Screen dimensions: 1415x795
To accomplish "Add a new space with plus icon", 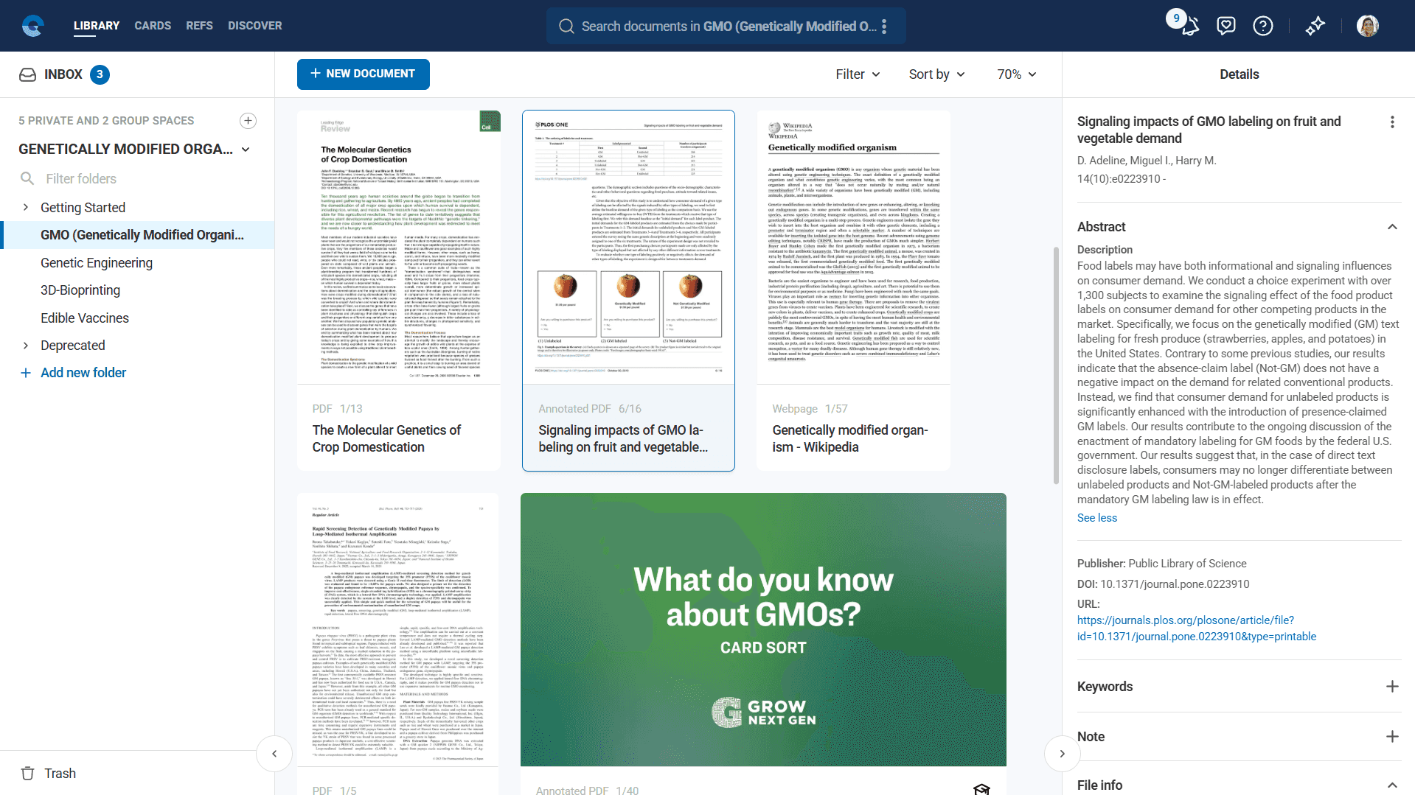I will point(248,121).
